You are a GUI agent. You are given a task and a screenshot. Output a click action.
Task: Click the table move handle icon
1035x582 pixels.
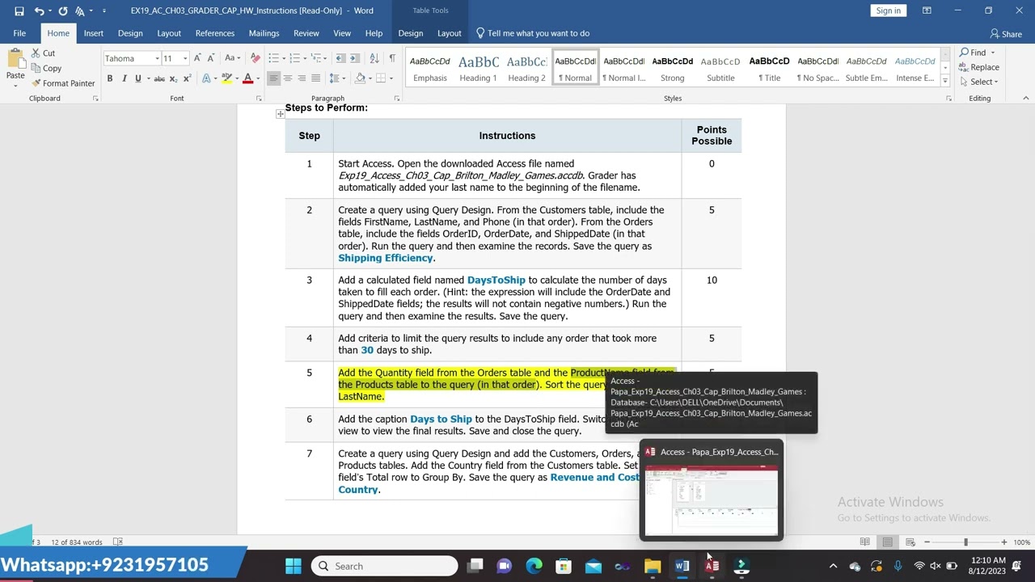[x=280, y=114]
